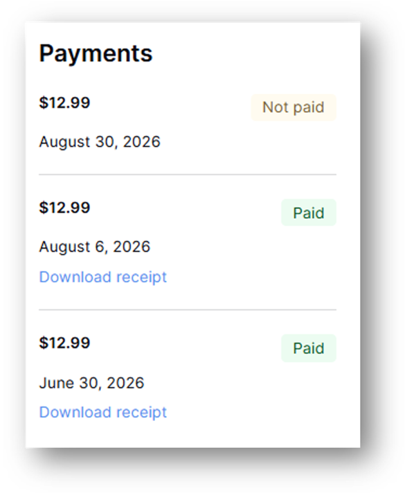Click the word 'June' in the last date
405x493 pixels.
57,383
